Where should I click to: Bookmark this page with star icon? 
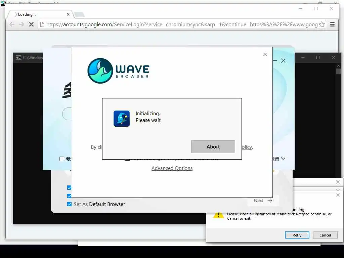[321, 24]
